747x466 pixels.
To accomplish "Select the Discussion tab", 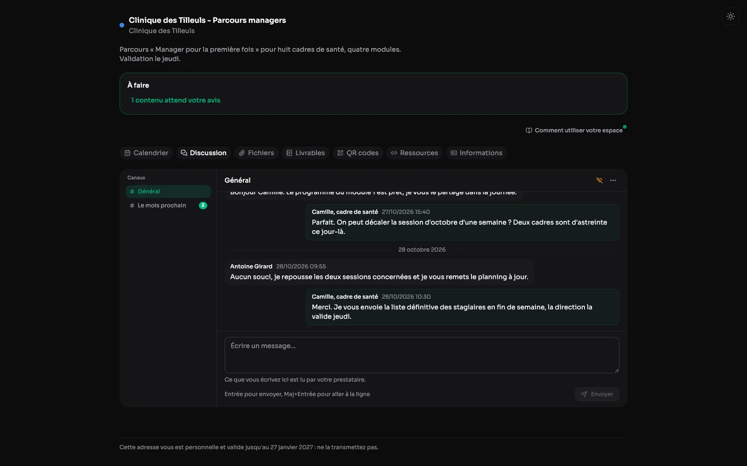I will coord(204,153).
